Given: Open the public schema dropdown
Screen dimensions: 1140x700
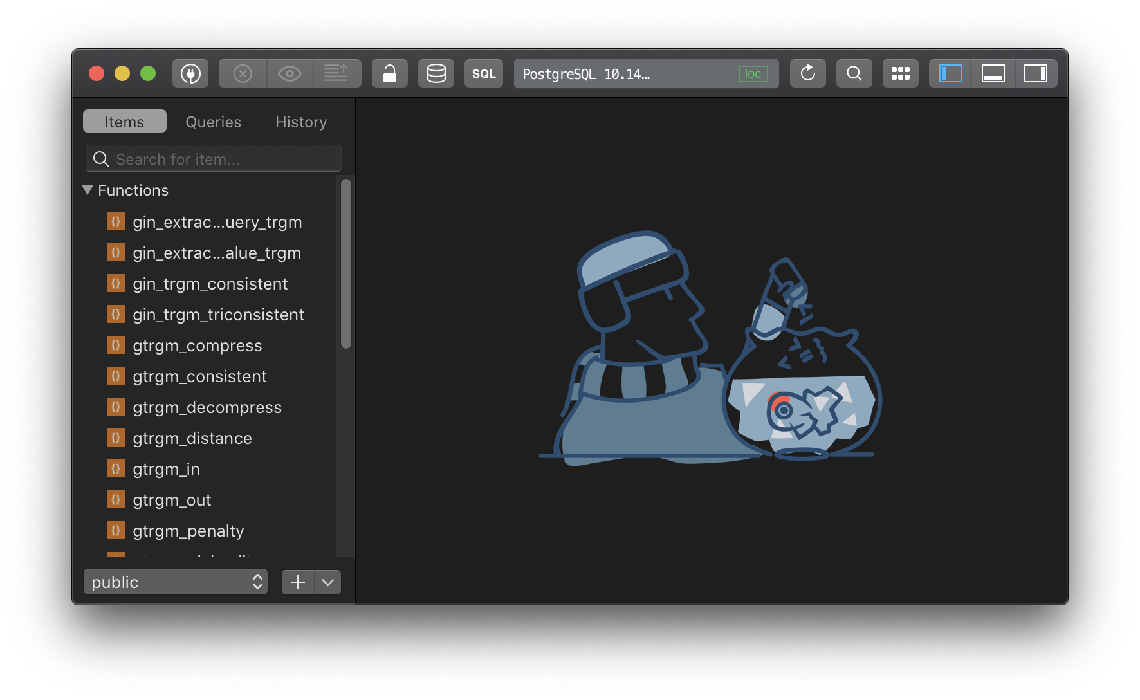Looking at the screenshot, I should 176,582.
